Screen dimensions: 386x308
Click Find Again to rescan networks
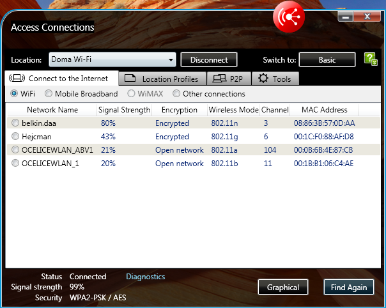click(349, 288)
